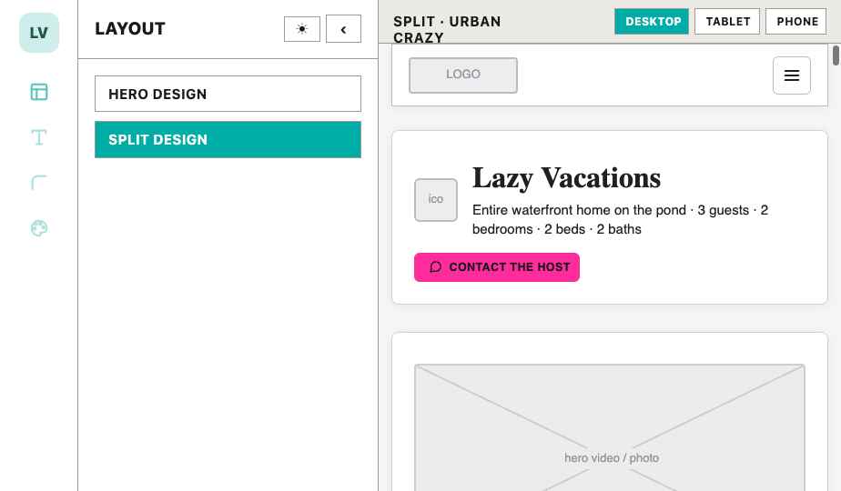Click the Lazy Vacations heading

click(566, 178)
